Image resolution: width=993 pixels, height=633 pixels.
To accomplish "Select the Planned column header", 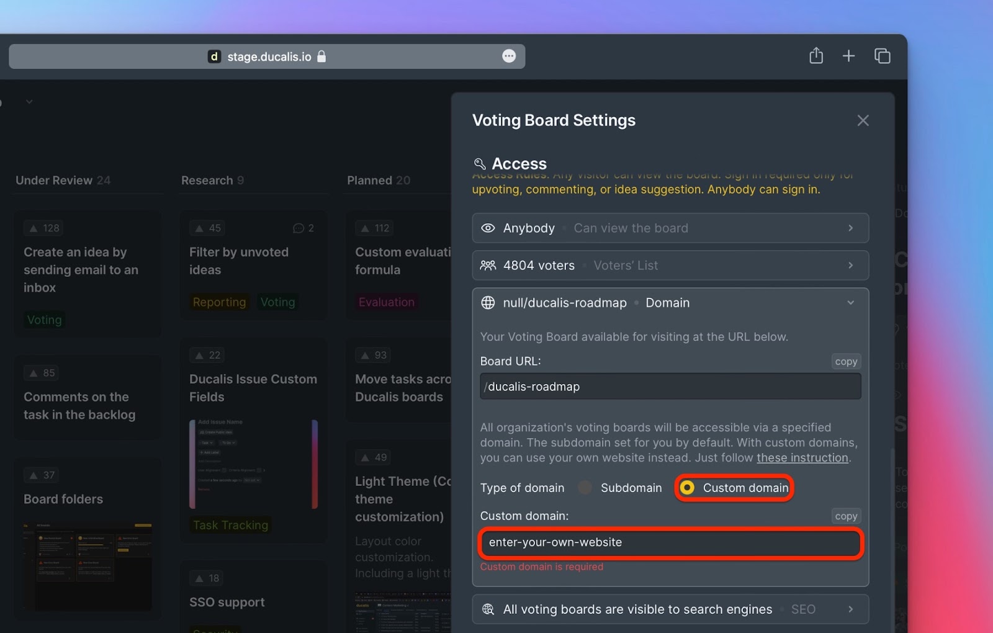I will (x=379, y=181).
